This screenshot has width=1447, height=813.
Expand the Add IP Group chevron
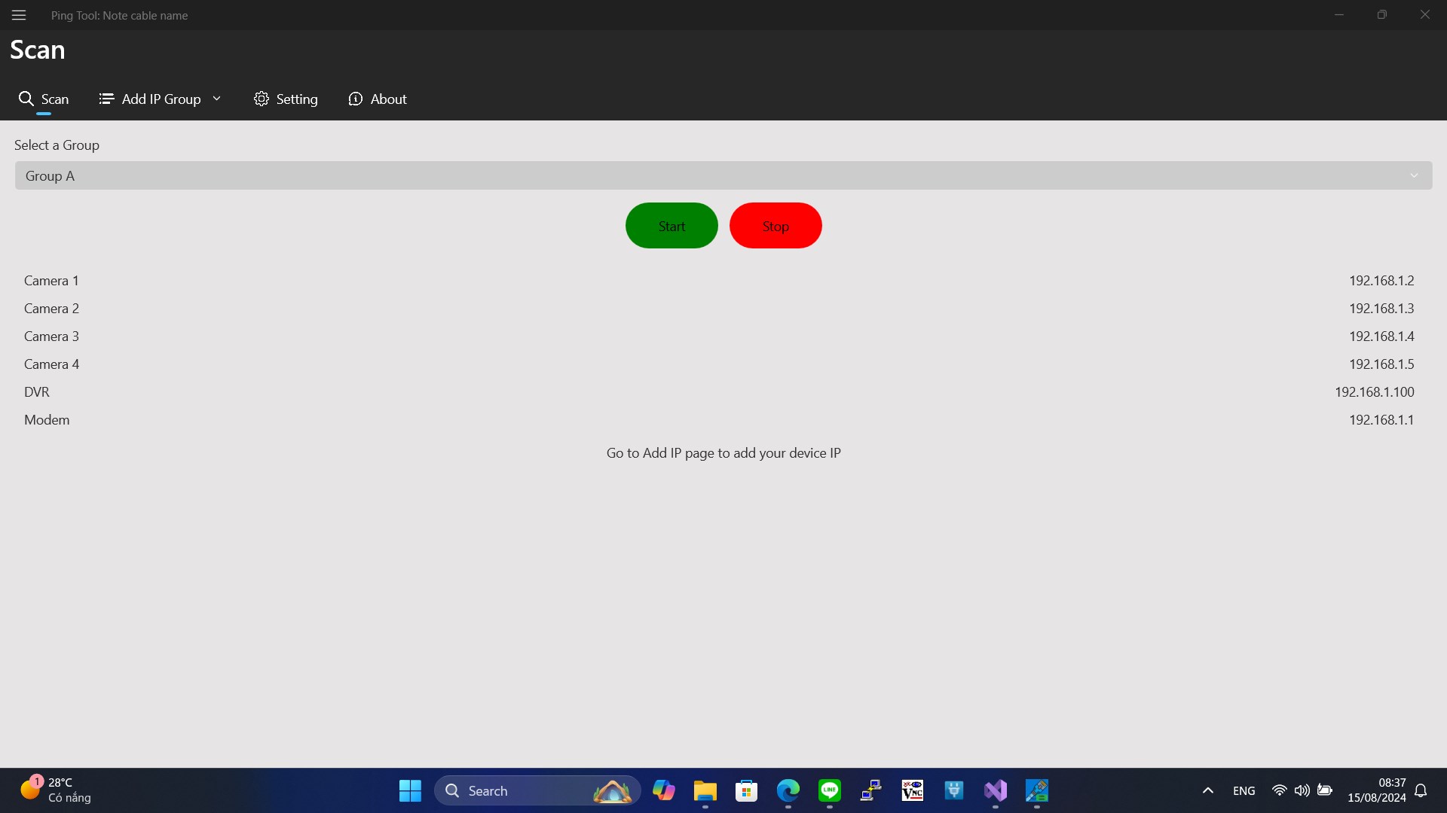click(217, 99)
